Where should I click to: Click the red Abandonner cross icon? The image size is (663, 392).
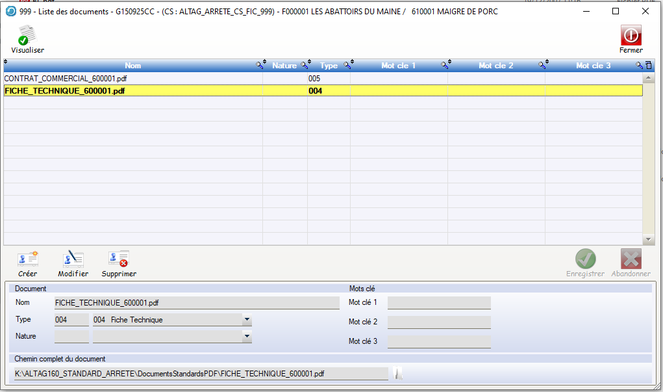[631, 259]
